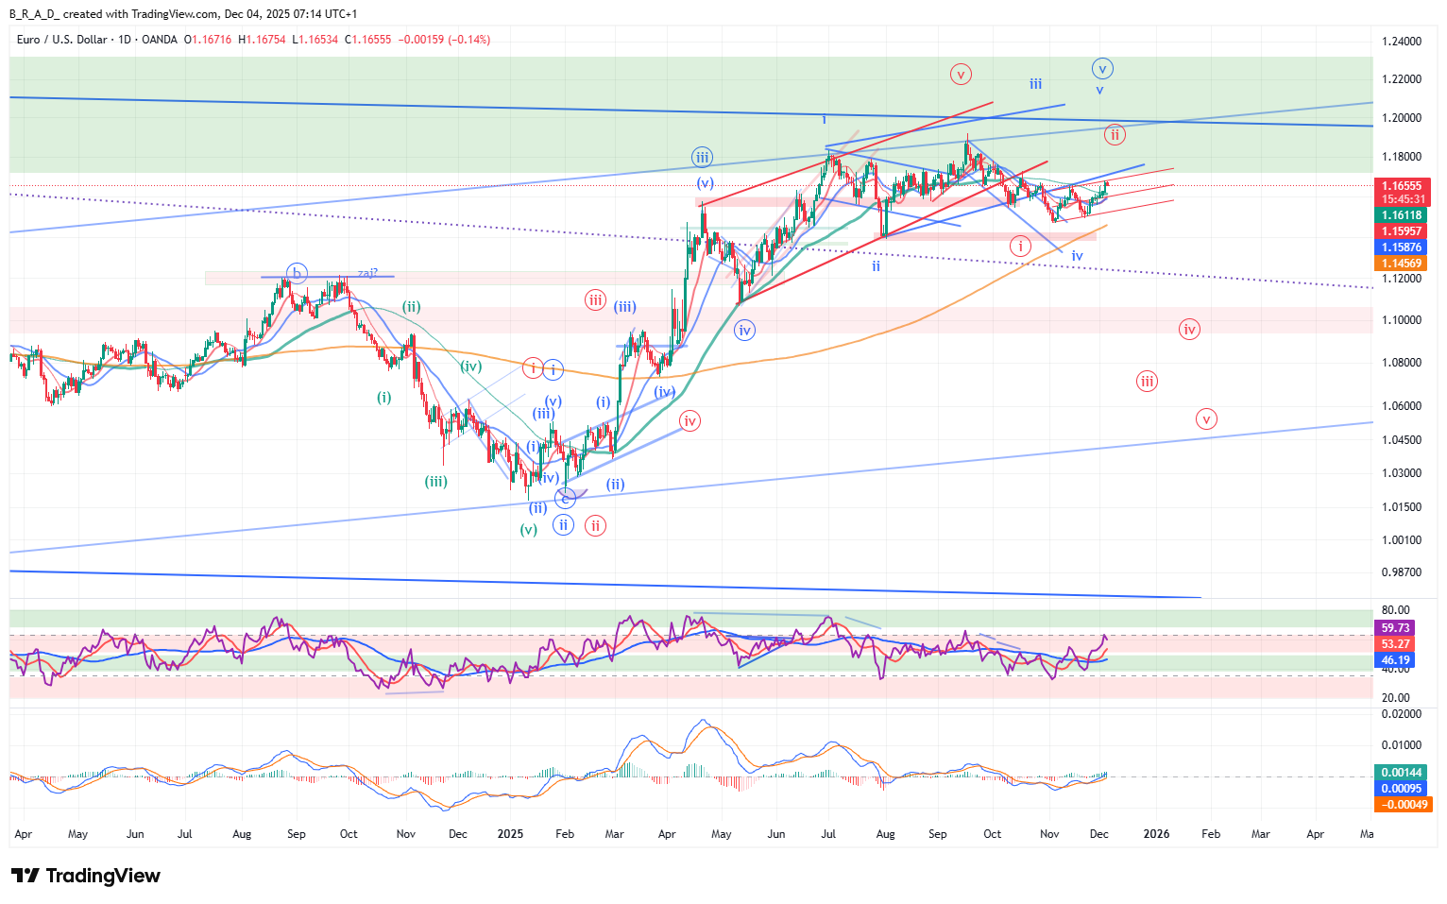Image resolution: width=1447 pixels, height=904 pixels.
Task: Click the 2026 year marker on time axis
Action: coord(1156,834)
